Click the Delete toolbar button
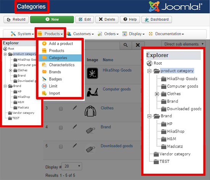Screen dimensions: 210x180 [x=107, y=19]
